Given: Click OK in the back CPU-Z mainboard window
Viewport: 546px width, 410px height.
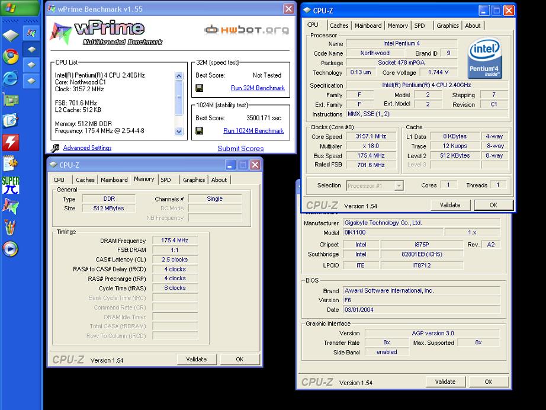Looking at the screenshot, I should 489,382.
